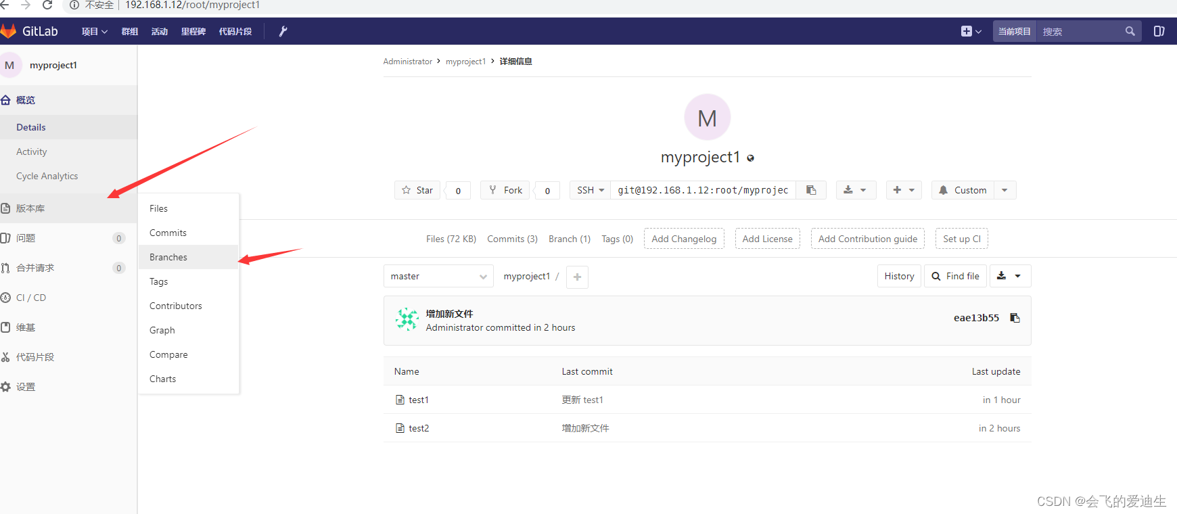Viewport: 1177px width, 514px height.
Task: Open the 版本库 repository section
Action: tap(68, 208)
